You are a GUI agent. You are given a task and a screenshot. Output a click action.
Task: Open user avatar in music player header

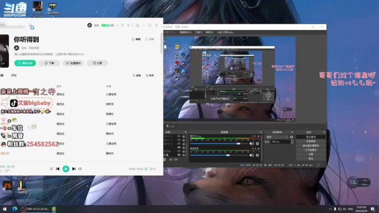tap(90, 26)
